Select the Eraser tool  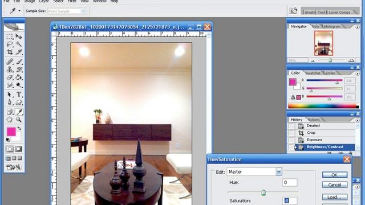click(10, 77)
